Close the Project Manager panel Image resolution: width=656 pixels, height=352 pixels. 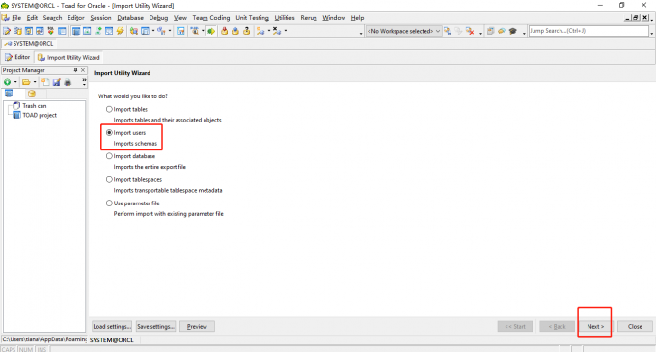tap(83, 70)
